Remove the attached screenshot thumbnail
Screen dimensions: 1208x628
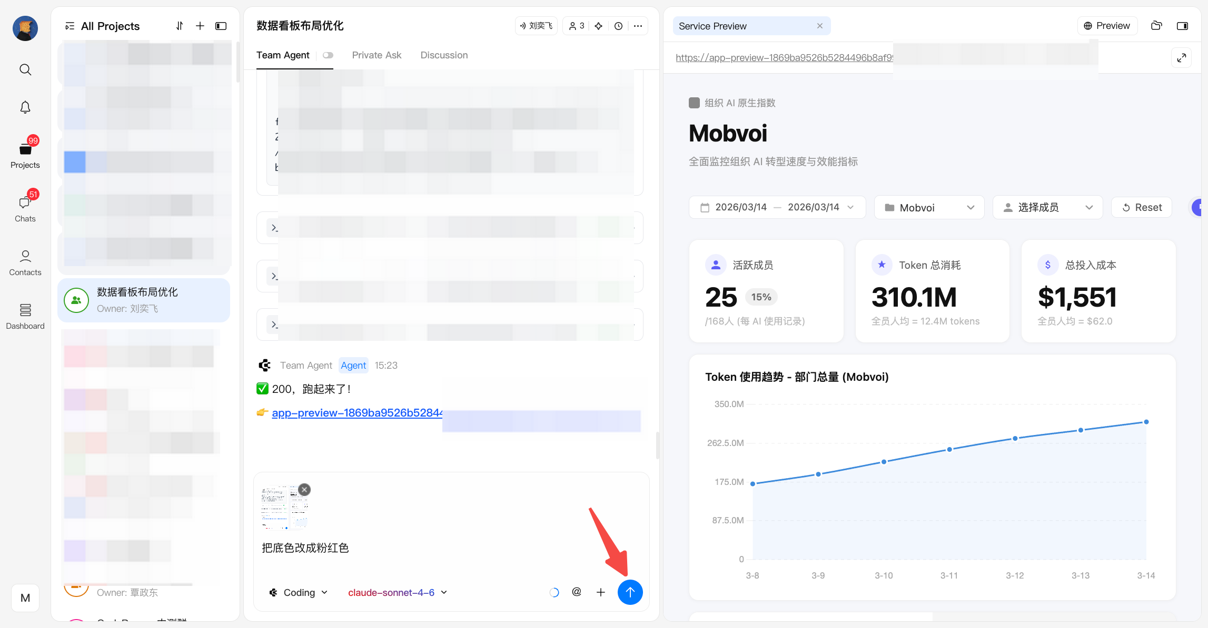[x=304, y=490]
